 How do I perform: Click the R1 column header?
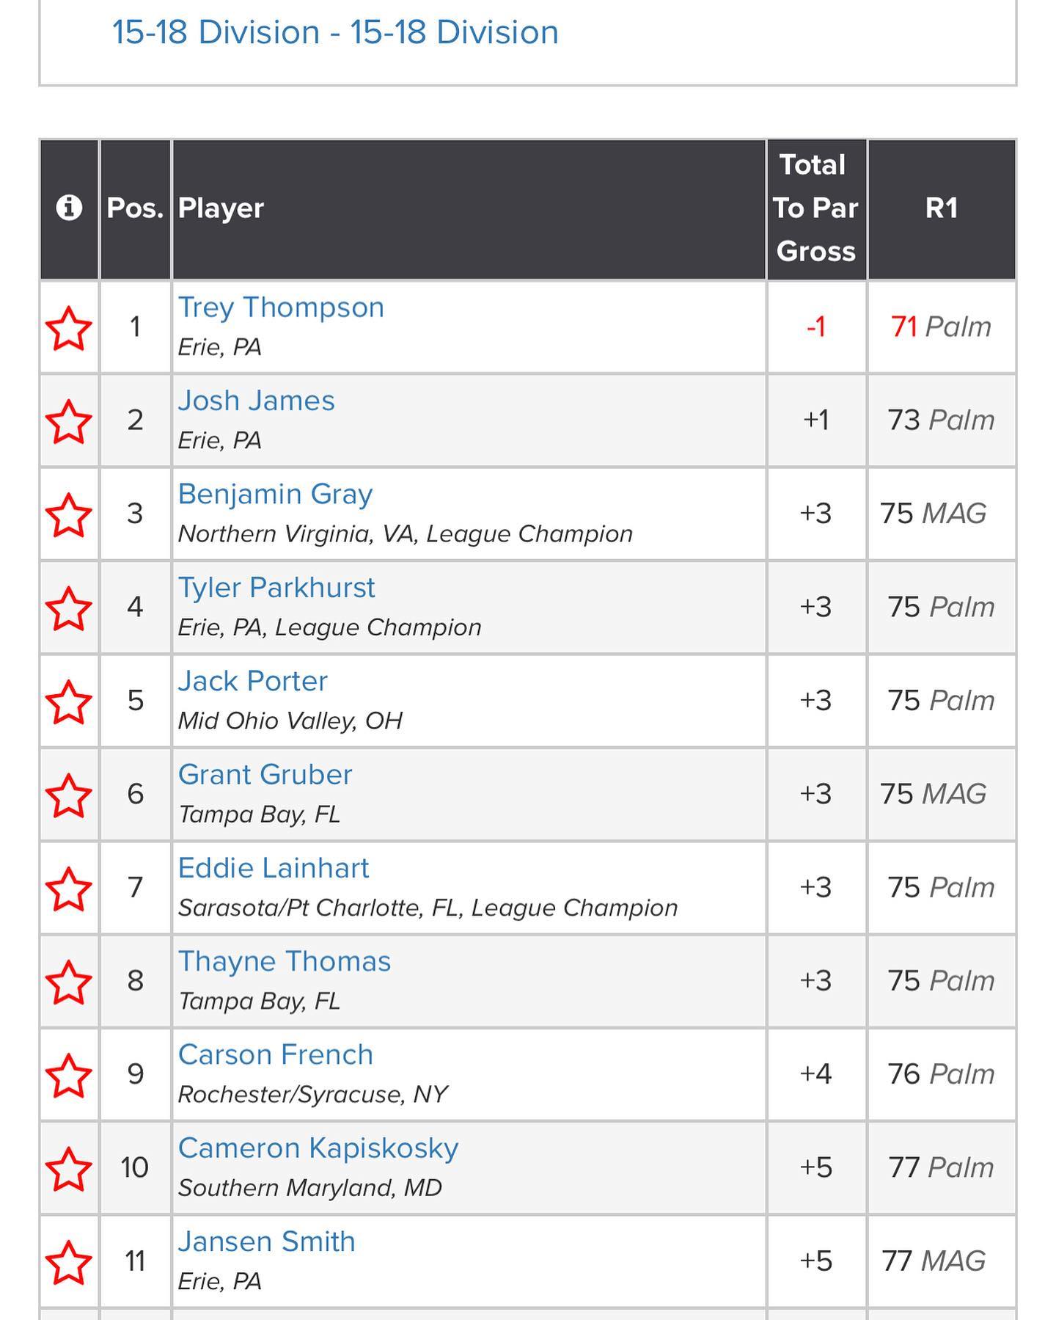click(942, 208)
